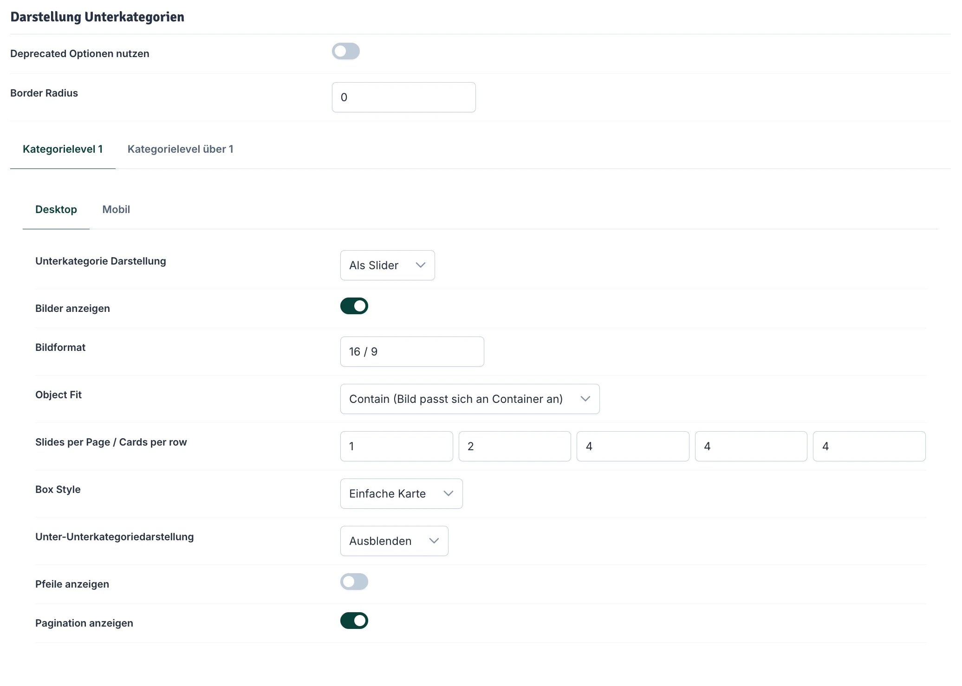Click the Border Radius input field
The height and width of the screenshot is (686, 962).
pyautogui.click(x=403, y=97)
